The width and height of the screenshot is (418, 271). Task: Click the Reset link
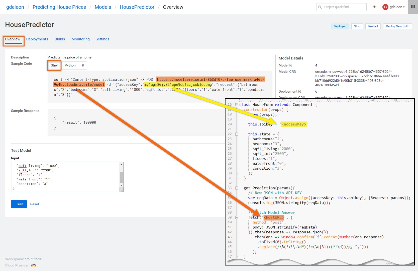point(35,204)
